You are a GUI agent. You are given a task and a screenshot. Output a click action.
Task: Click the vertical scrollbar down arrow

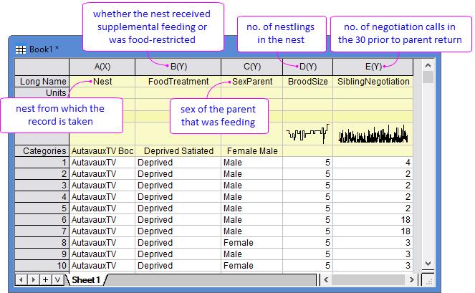[x=428, y=264]
